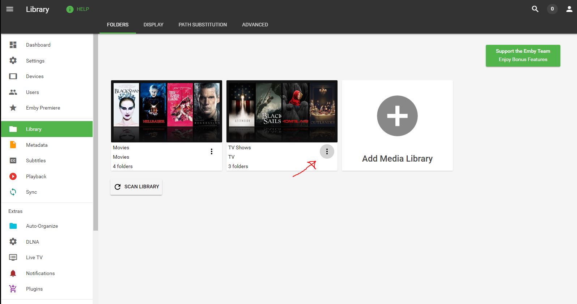577x304 pixels.
Task: Click Support the Emby Team button
Action: click(523, 56)
